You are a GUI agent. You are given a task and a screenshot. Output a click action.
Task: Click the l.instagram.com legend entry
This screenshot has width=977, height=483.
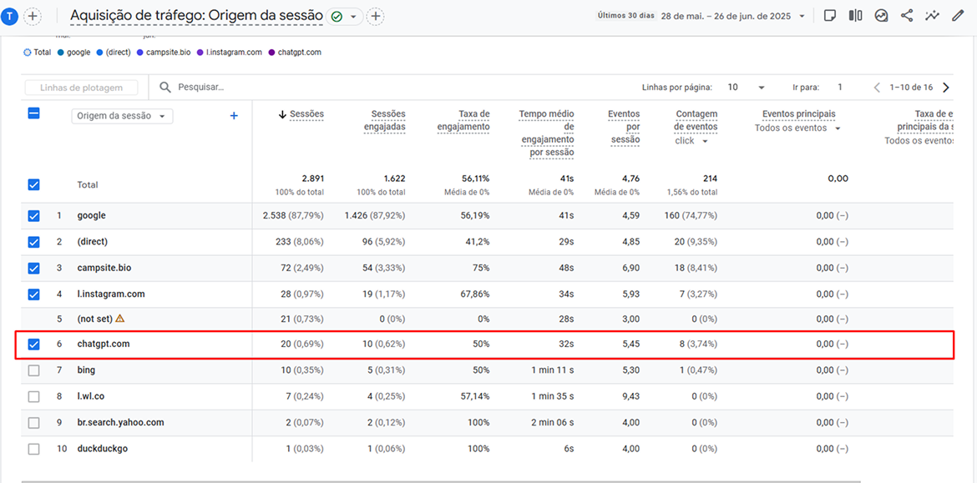[x=230, y=53]
